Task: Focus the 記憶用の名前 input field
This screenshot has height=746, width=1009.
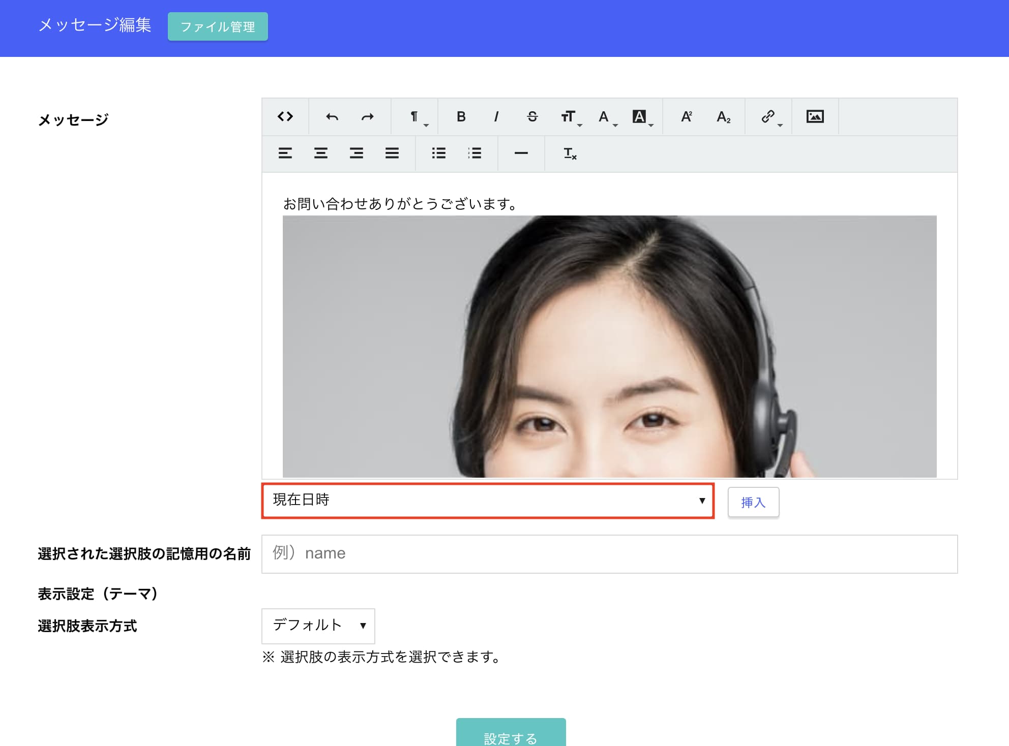Action: click(x=609, y=554)
